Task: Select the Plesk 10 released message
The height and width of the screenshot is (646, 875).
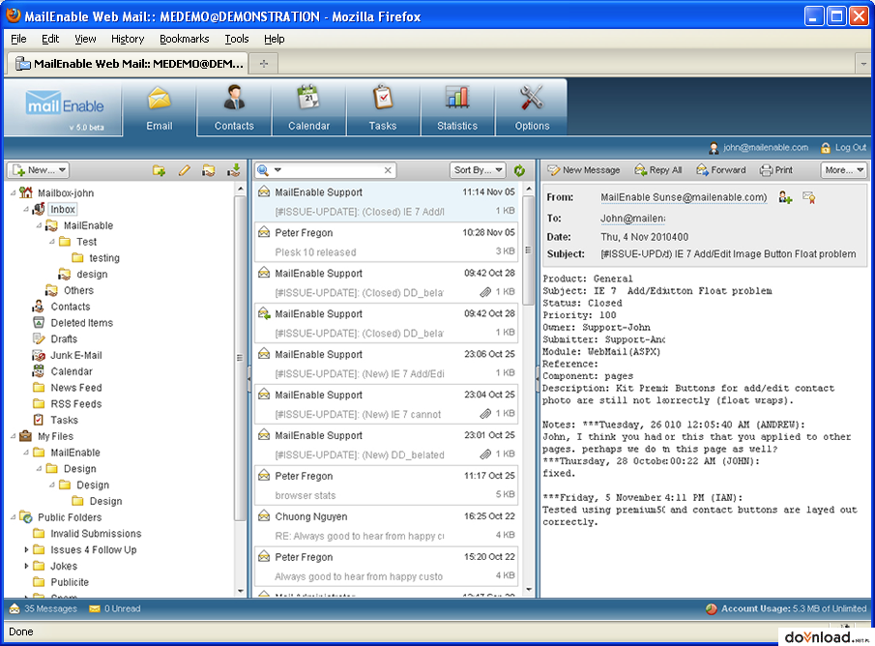Action: pos(386,243)
